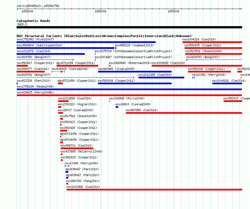250x209 pixels.
Task: Select esv3303687 1000Genomes variant label
Action: (133, 57)
